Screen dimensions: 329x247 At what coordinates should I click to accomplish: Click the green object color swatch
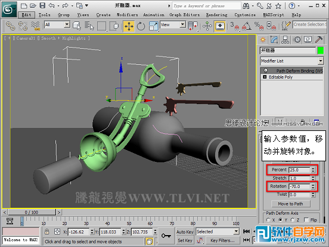(x=321, y=51)
